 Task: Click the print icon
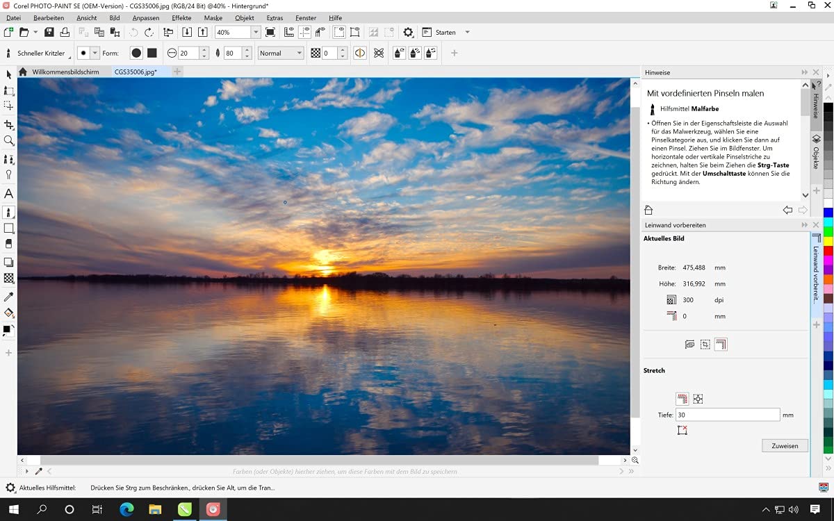click(65, 32)
